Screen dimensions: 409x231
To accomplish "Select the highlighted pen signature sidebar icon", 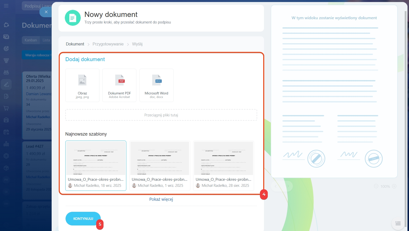I will coord(6,85).
